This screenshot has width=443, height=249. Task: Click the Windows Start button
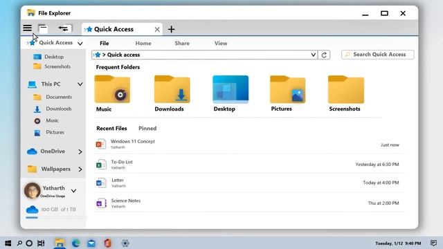[x=8, y=243]
